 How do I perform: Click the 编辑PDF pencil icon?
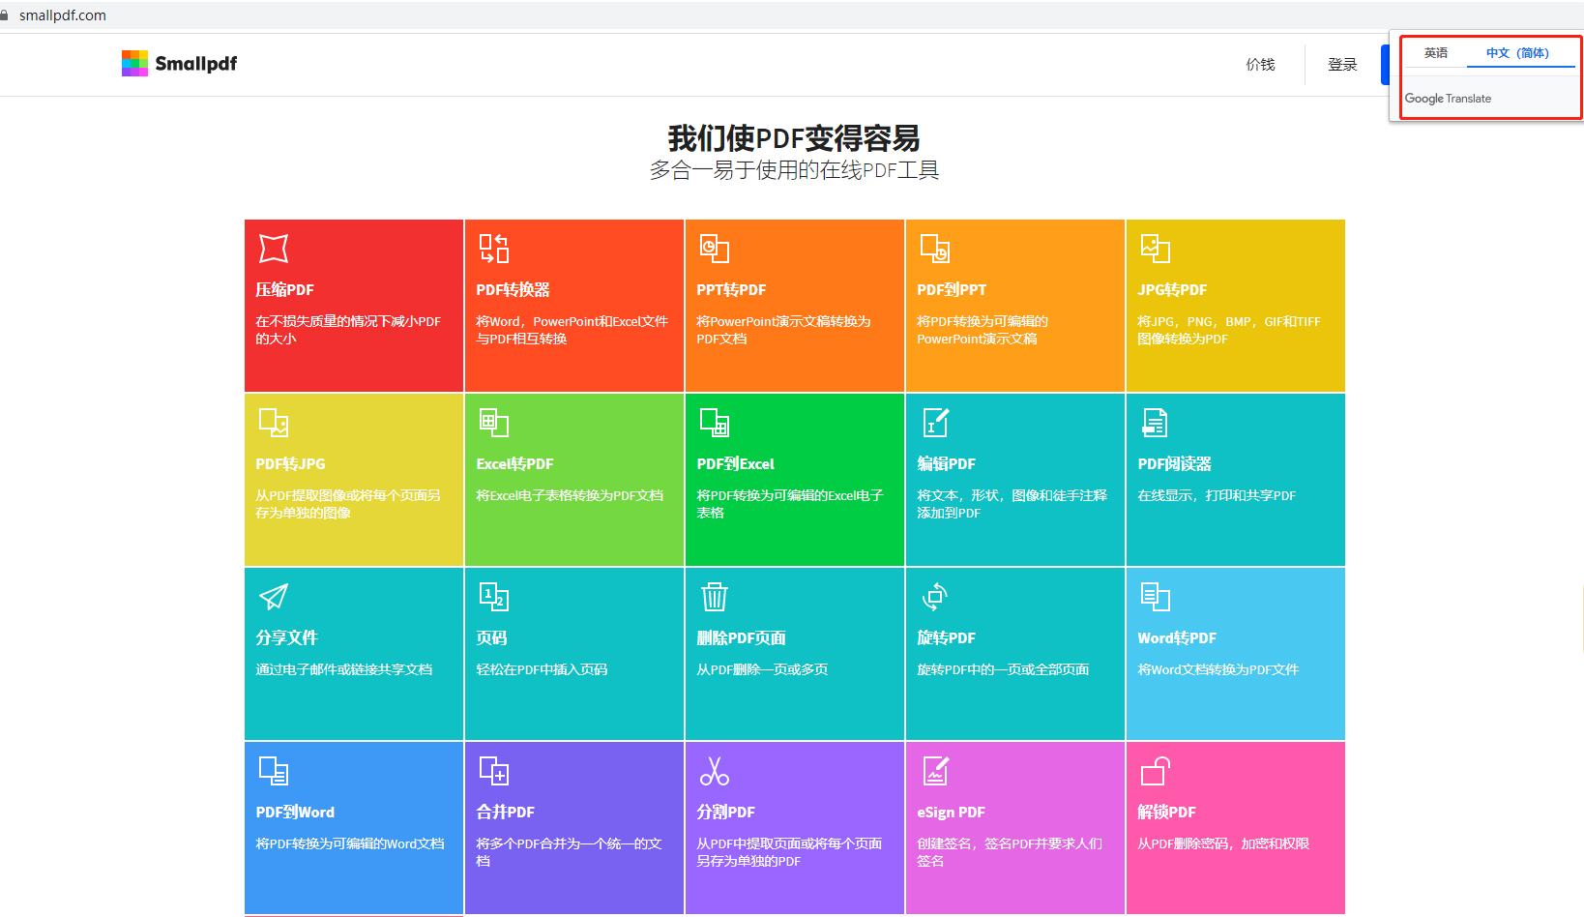[935, 422]
